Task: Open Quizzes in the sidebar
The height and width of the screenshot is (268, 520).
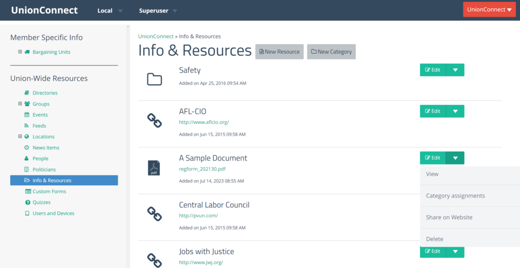Action: [x=42, y=203]
